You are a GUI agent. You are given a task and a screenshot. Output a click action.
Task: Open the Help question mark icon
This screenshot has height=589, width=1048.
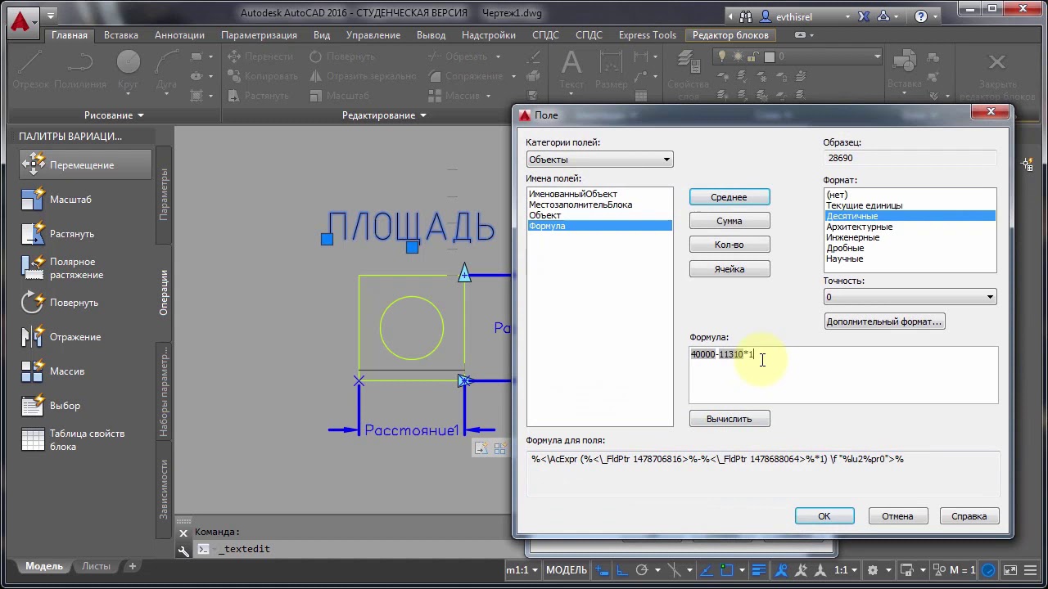pyautogui.click(x=921, y=16)
